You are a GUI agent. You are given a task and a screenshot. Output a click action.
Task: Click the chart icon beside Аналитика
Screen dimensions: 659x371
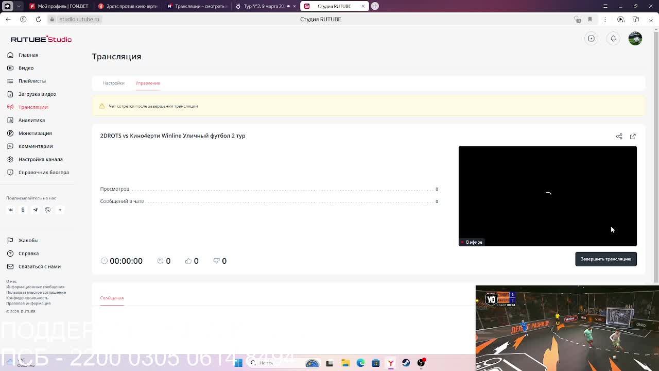click(10, 120)
